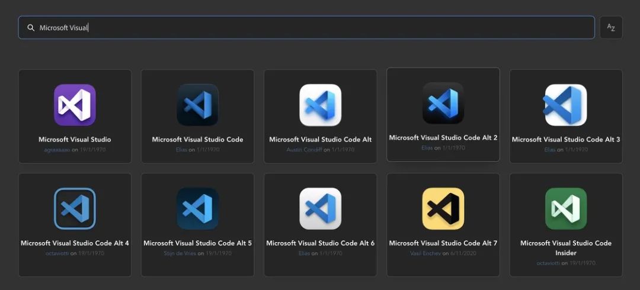Viewport: 640px width, 290px height.
Task: Pick the Visual Studio Code Alt 6 icon image
Action: (x=320, y=208)
